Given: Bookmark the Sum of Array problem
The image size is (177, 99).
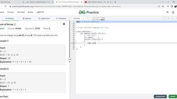Looking at the screenshot, I should click(x=15, y=24).
